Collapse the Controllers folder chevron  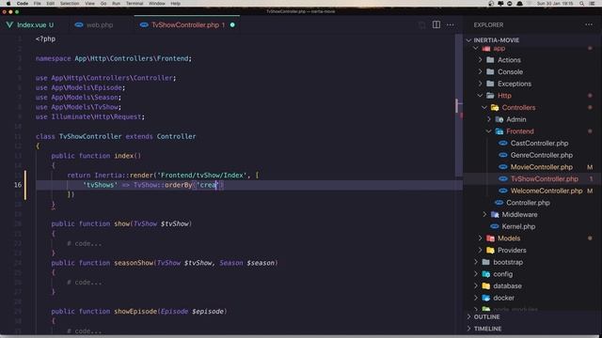(484, 107)
